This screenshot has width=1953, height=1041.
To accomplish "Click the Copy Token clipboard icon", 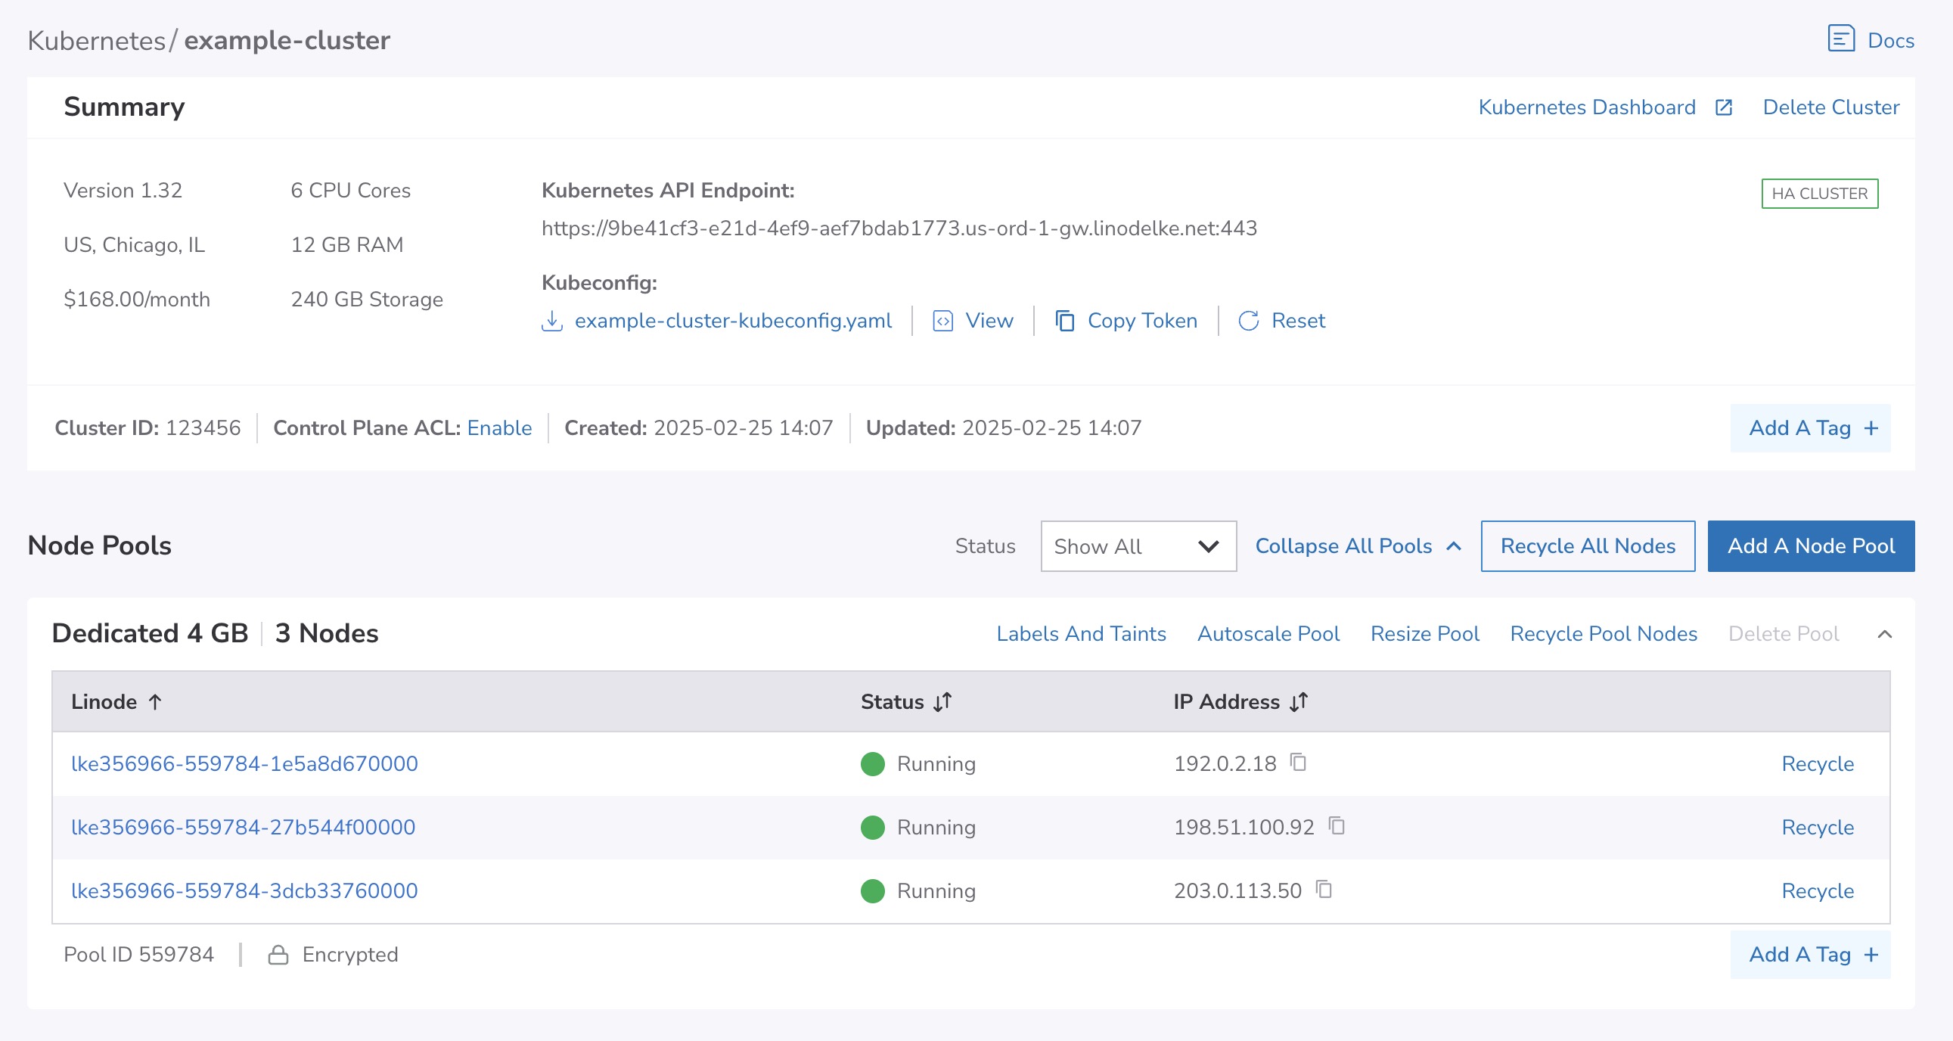I will pos(1064,322).
